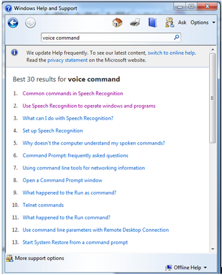Open Command Prompt frequently asked questions
222x275 pixels.
[x=75, y=155]
